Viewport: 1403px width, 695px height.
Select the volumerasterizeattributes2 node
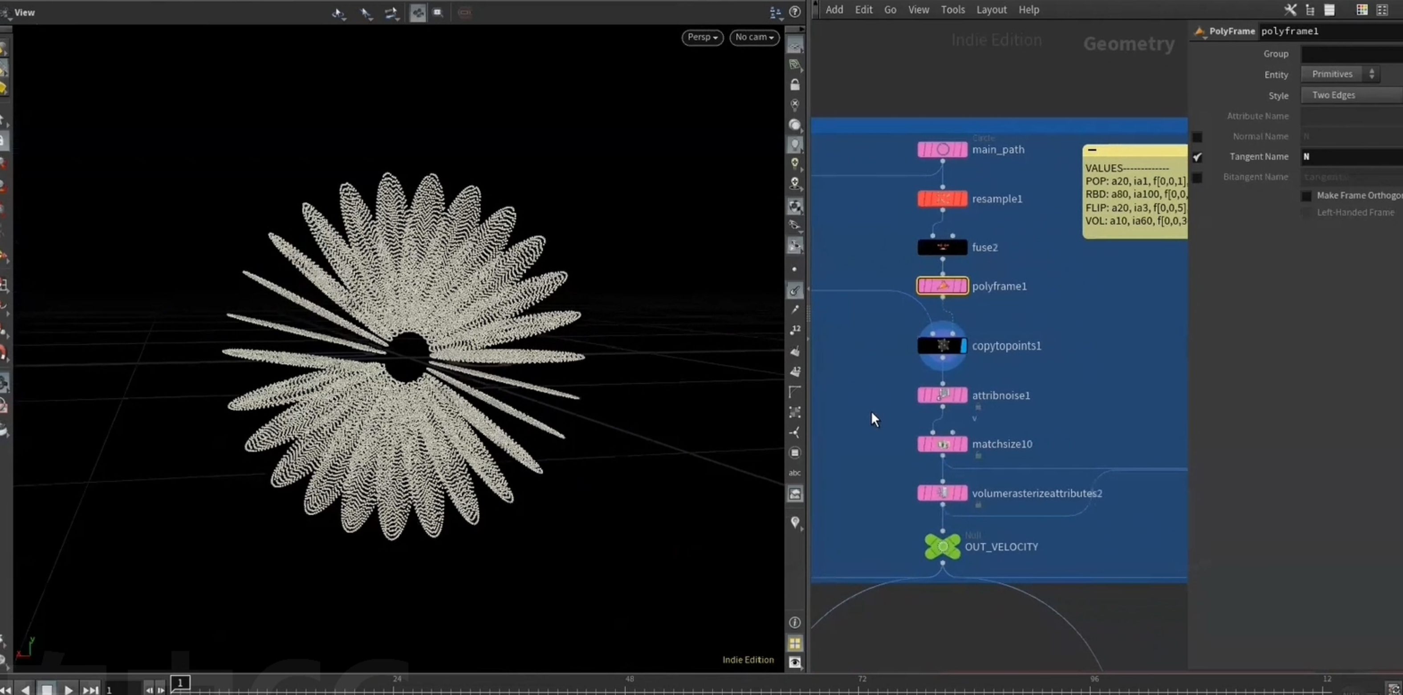(942, 493)
